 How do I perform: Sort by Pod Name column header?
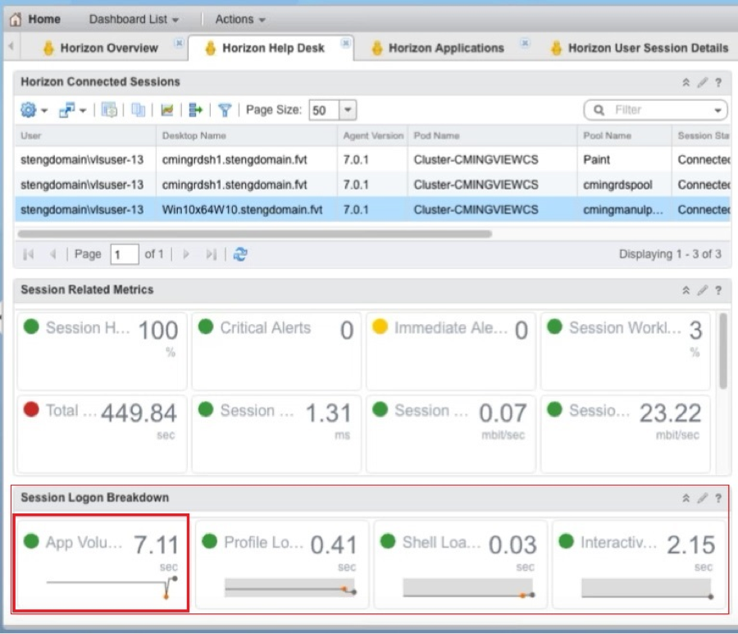pyautogui.click(x=492, y=136)
